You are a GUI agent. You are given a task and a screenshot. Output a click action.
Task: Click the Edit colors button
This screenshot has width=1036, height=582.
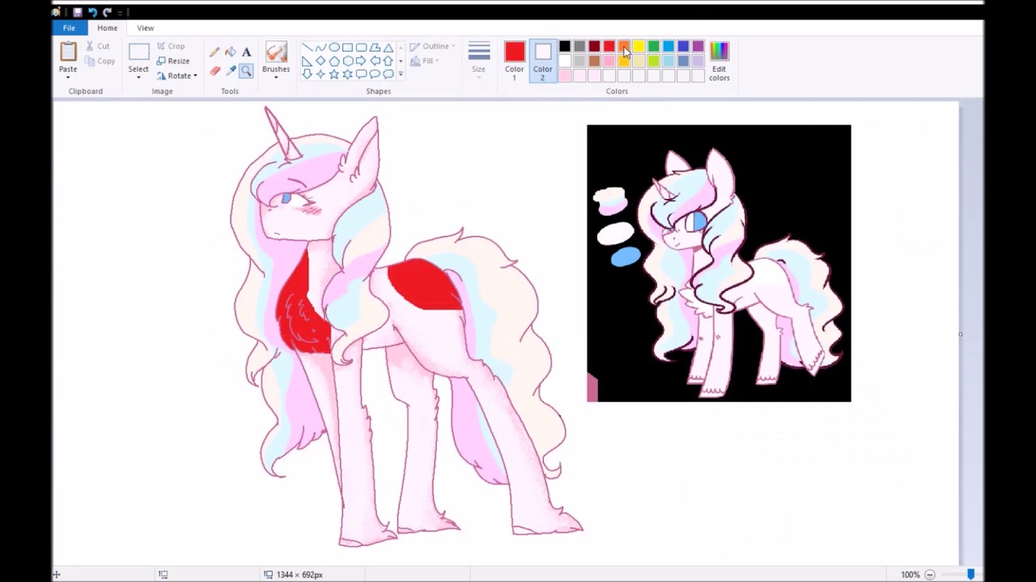(x=719, y=61)
